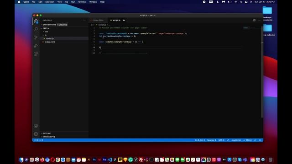Open the Source Control view
Screen dimensions: 292x164
[36, 37]
